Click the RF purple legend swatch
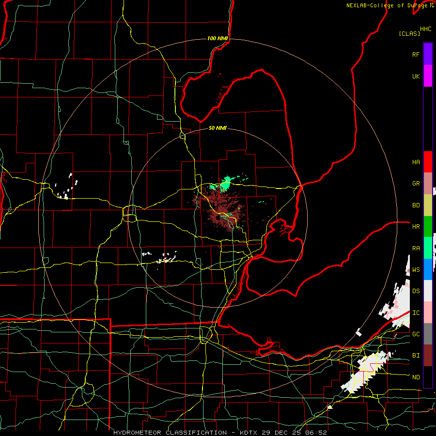The image size is (436, 436). (x=428, y=54)
